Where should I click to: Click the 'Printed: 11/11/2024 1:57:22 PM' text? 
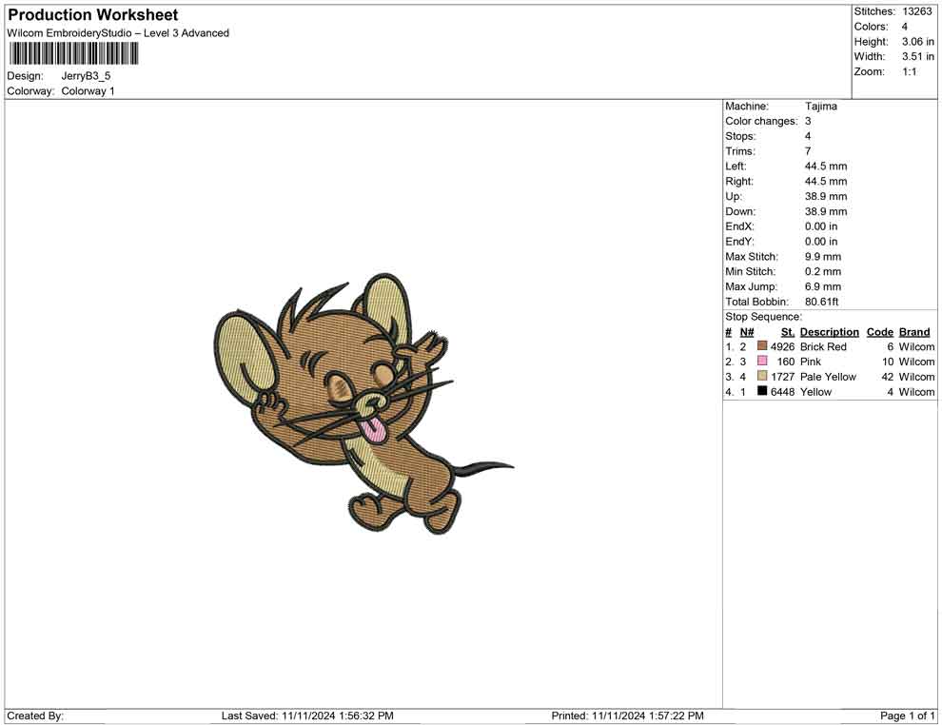[x=628, y=715]
